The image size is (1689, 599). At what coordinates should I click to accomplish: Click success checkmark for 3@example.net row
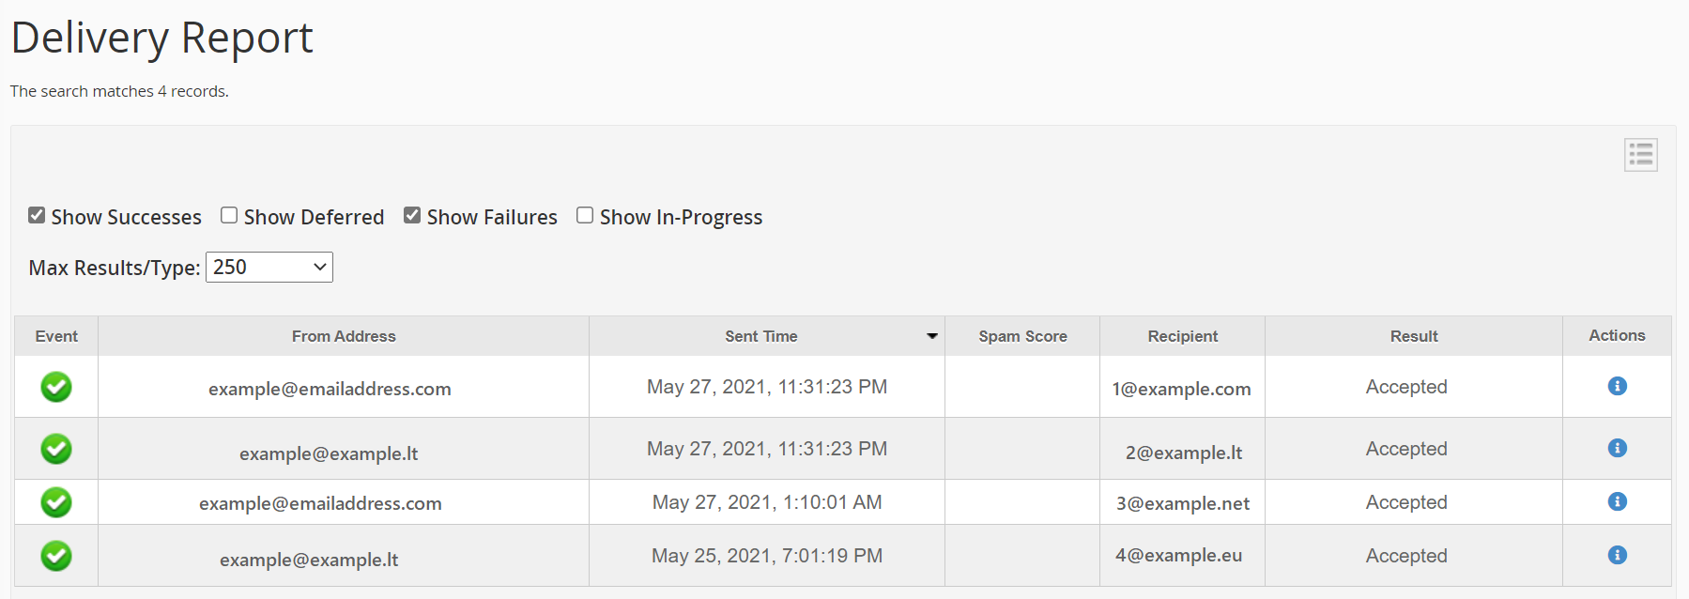(56, 502)
